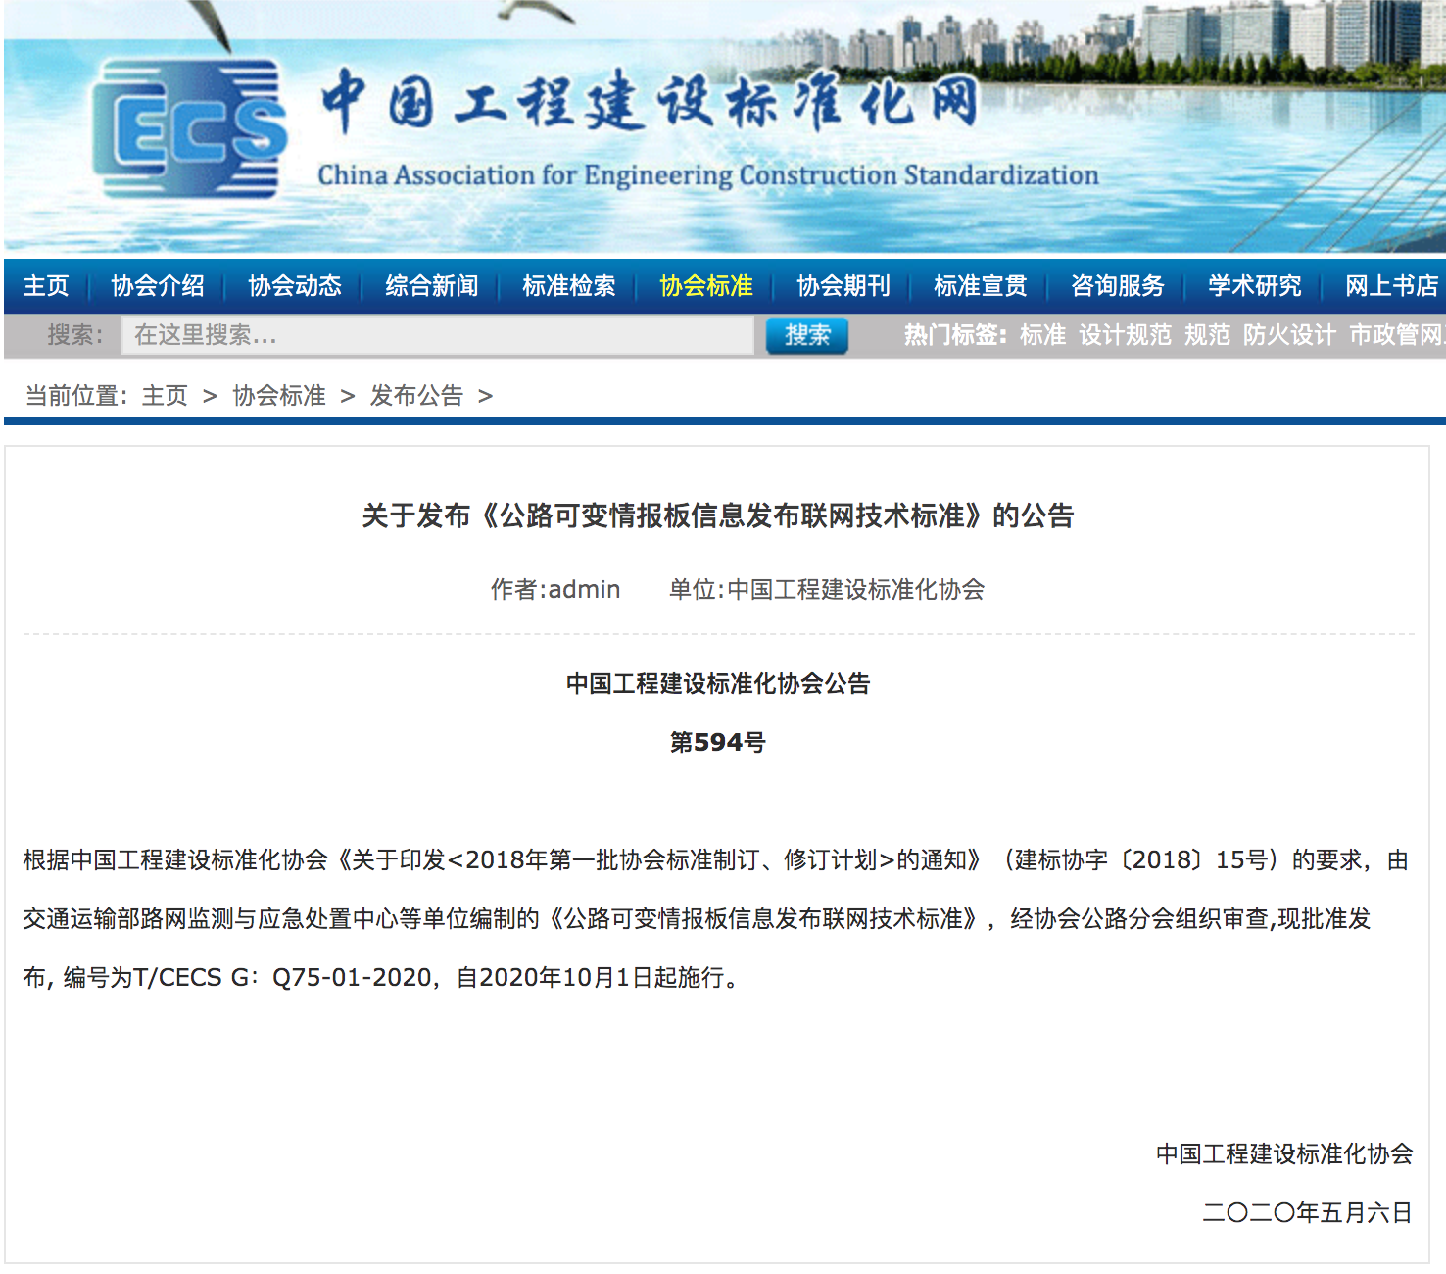Screen dimensions: 1446x1274
Task: Click the author text 作者:admin
Action: (x=555, y=589)
